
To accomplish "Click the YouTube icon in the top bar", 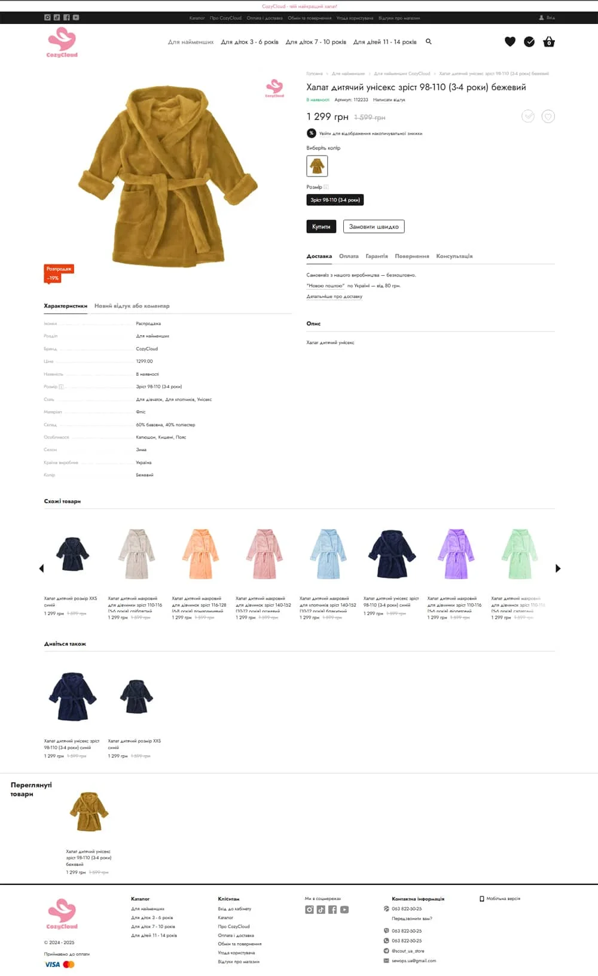I will pos(76,17).
